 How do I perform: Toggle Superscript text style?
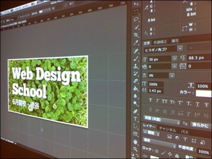click(x=180, y=103)
